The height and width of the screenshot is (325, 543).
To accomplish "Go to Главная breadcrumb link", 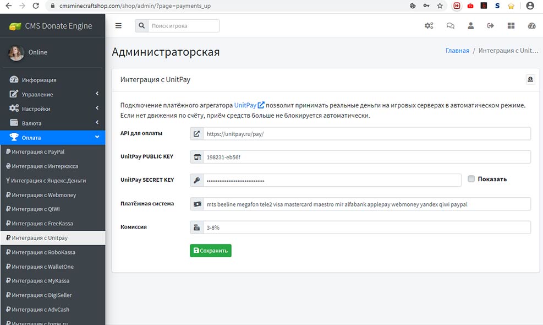I will (x=457, y=51).
